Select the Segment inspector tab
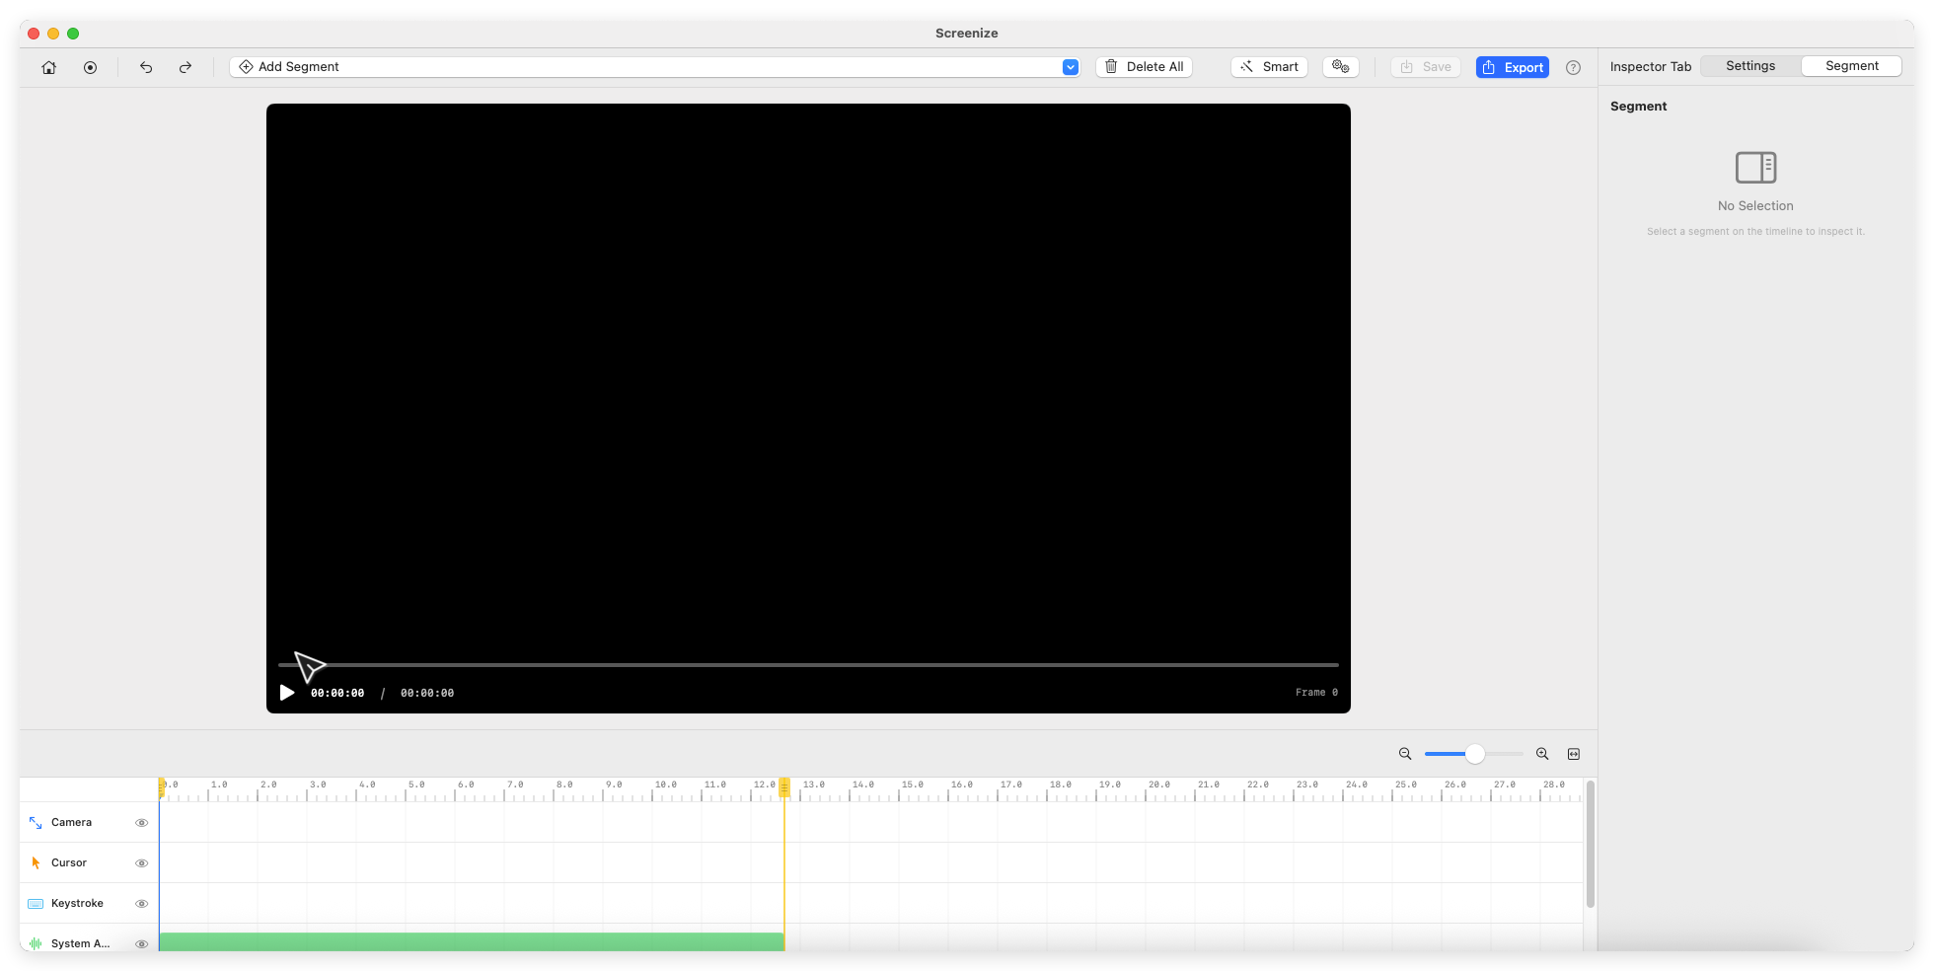1934x971 pixels. pos(1851,66)
